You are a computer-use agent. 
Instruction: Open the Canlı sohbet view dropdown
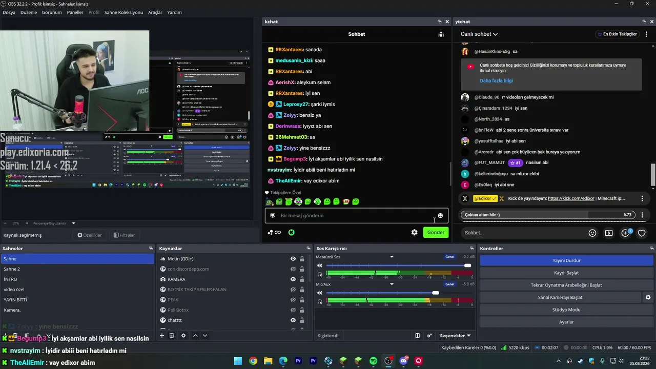(x=479, y=34)
